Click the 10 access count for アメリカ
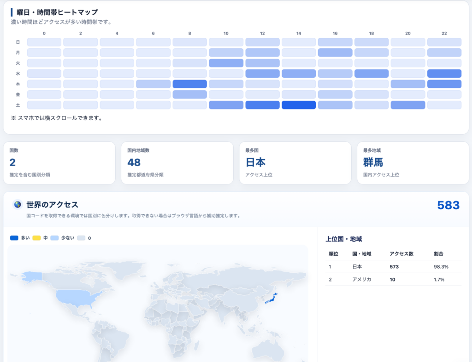This screenshot has height=362, width=472. [392, 279]
